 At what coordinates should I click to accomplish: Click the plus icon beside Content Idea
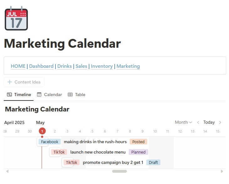[9, 82]
